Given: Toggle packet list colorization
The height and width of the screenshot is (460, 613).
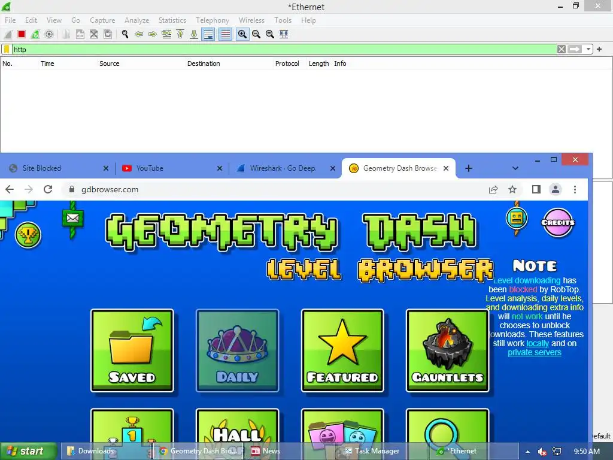Looking at the screenshot, I should (226, 34).
